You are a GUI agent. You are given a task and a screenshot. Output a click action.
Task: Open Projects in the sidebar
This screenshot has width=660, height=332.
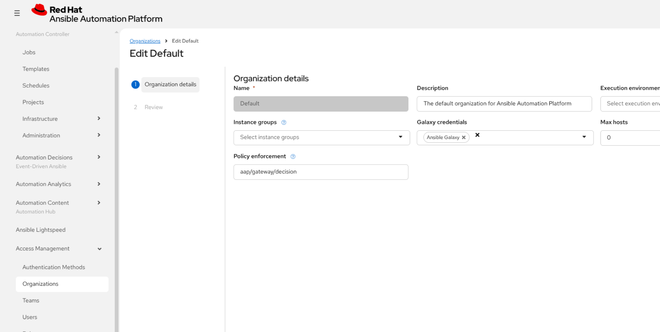[33, 102]
